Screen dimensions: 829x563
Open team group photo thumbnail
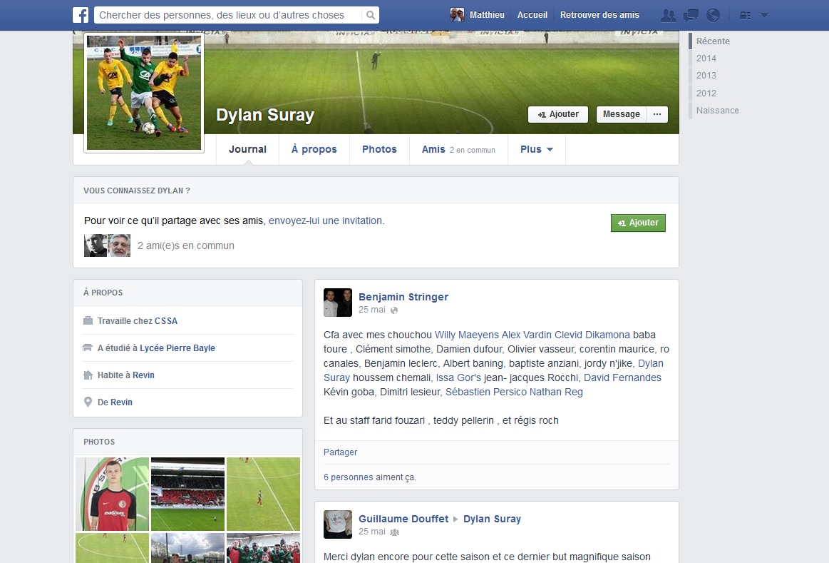coord(263,547)
